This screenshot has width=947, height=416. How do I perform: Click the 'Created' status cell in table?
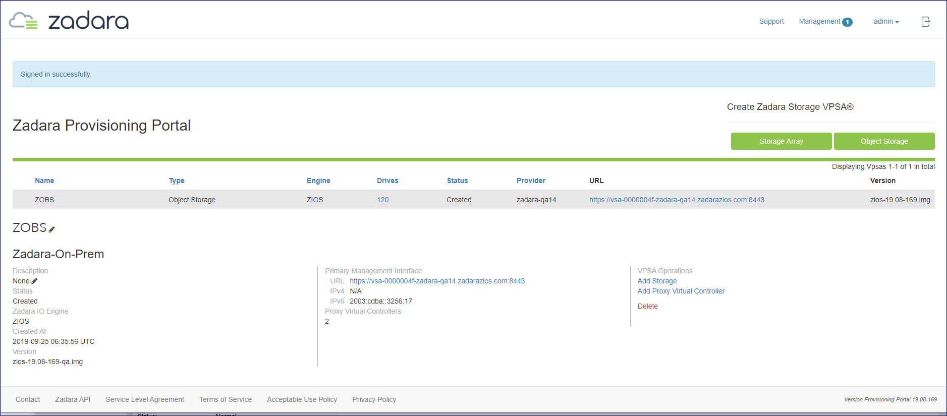tap(459, 200)
